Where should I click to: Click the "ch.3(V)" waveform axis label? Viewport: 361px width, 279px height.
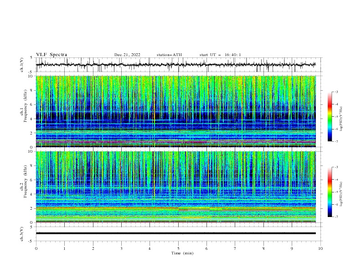tap(22, 234)
